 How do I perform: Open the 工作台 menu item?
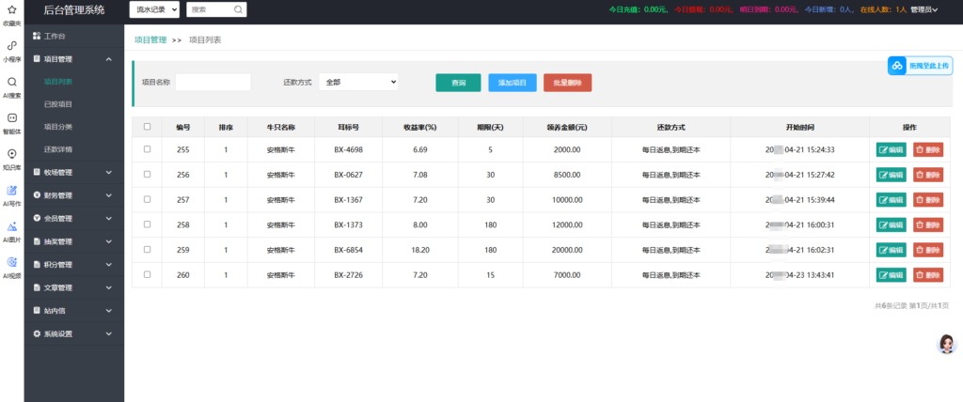[x=74, y=37]
